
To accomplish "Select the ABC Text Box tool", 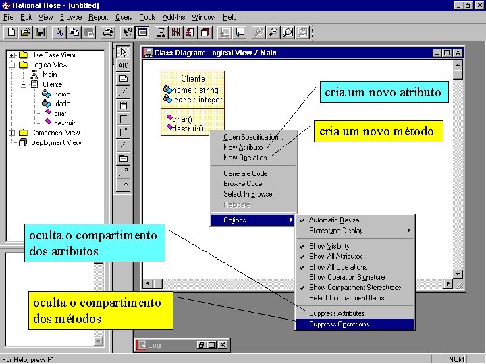I will [x=123, y=65].
